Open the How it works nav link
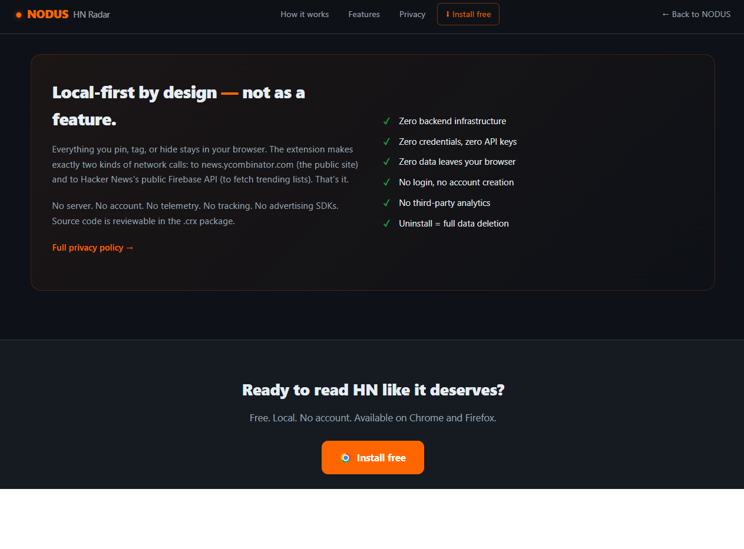The image size is (744, 549). [x=305, y=14]
